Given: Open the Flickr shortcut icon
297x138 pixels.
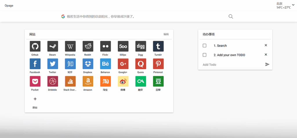Looking at the screenshot, I should 106,46.
